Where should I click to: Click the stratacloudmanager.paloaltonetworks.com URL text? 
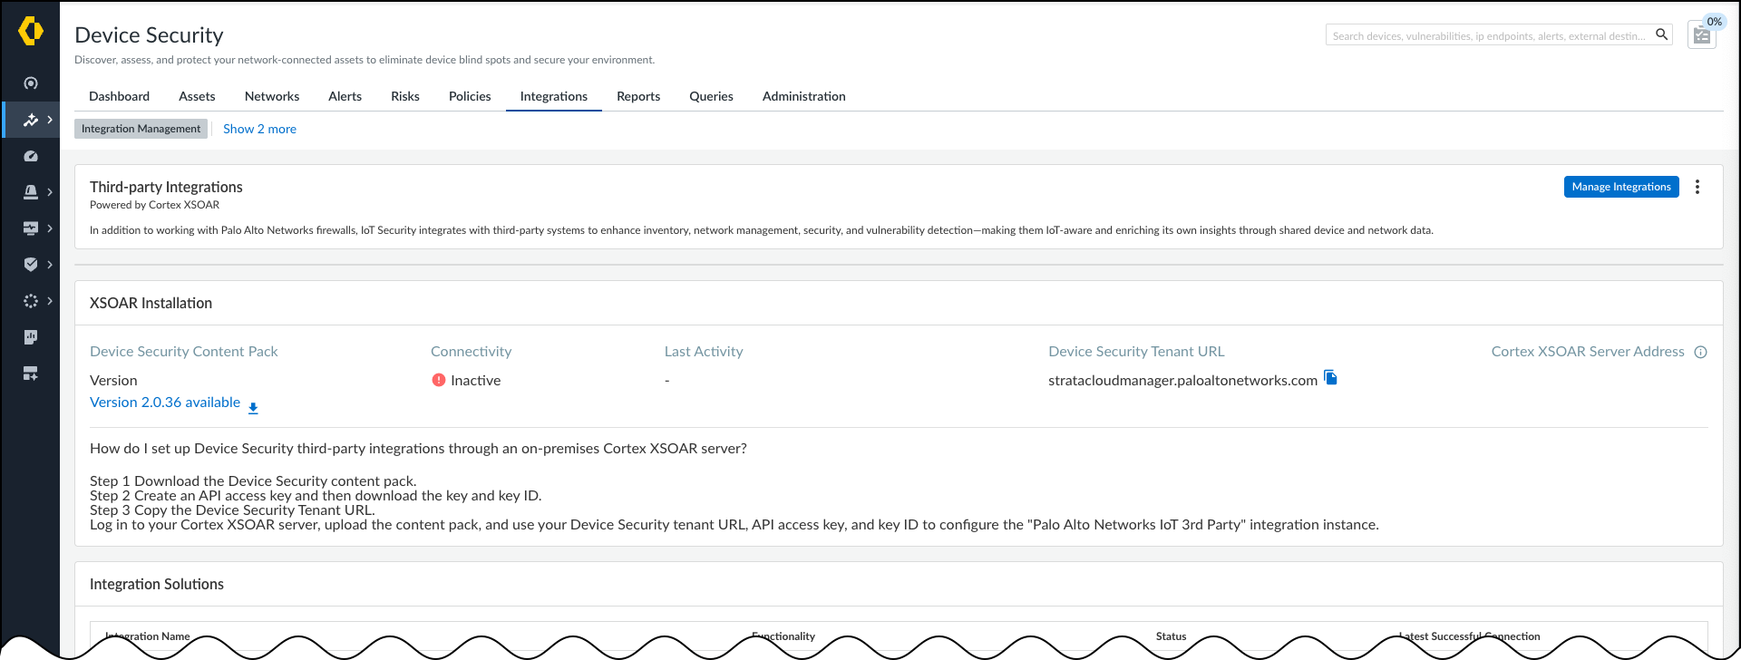tap(1182, 381)
